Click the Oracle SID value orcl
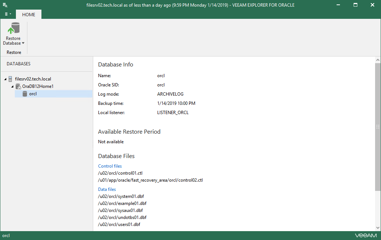Viewport: 381px width, 240px height. click(x=161, y=85)
